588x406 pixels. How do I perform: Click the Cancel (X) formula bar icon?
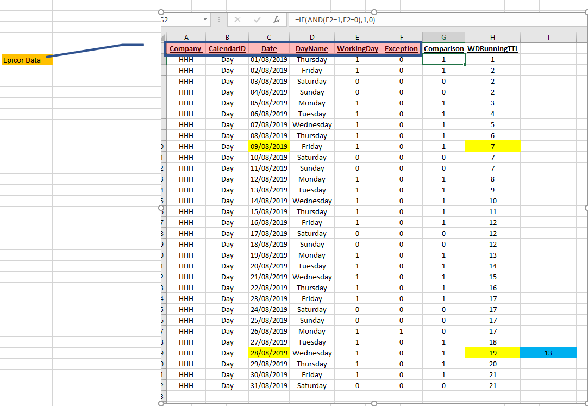click(237, 20)
